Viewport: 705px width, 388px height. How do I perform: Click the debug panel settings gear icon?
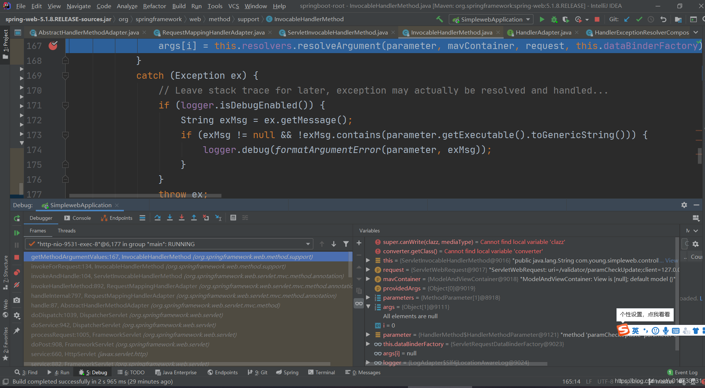coord(684,205)
